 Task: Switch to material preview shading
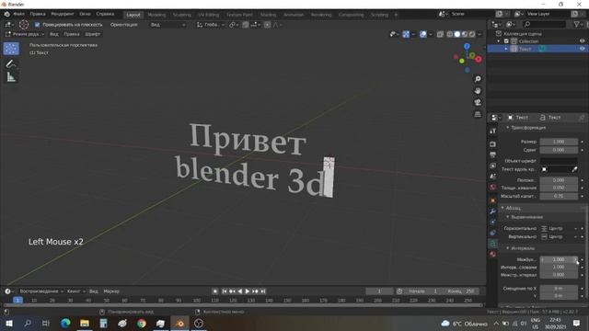pos(465,34)
